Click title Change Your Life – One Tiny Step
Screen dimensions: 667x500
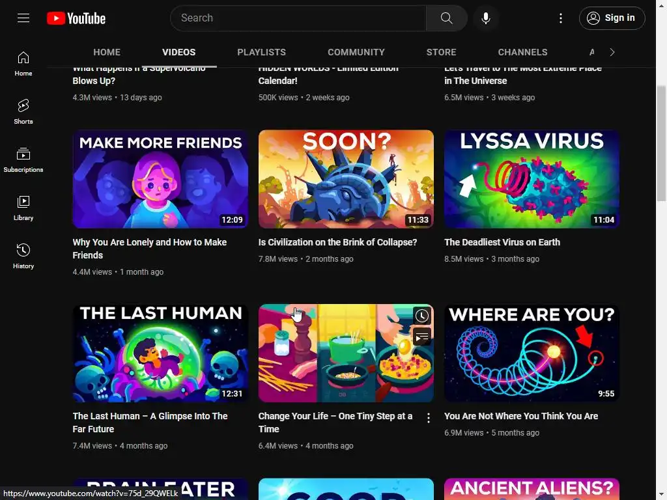[x=335, y=423]
